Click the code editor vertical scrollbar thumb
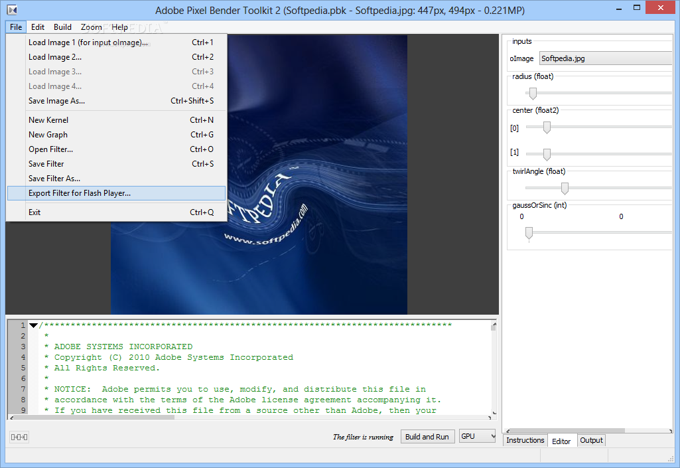 pos(494,328)
